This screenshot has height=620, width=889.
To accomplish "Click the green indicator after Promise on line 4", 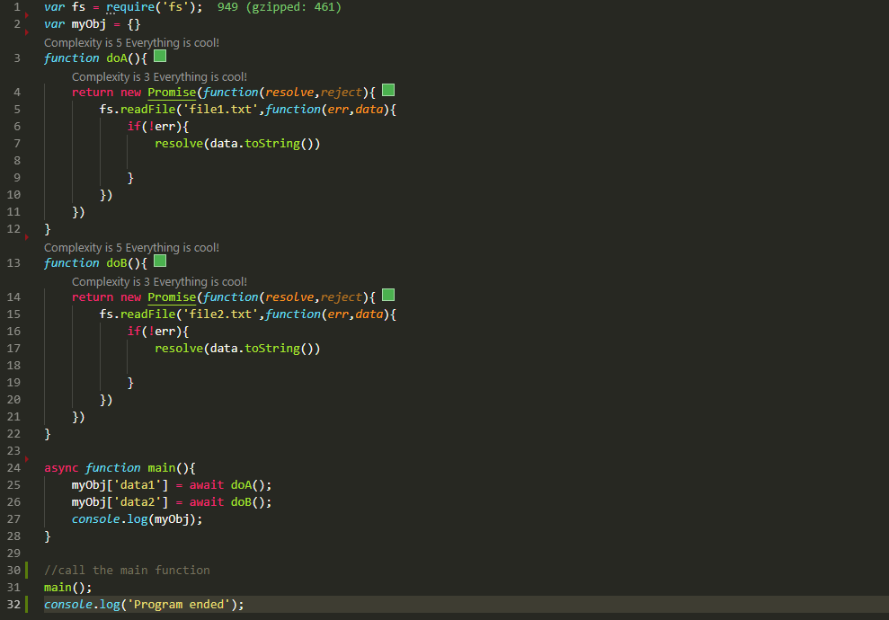I will [x=387, y=92].
